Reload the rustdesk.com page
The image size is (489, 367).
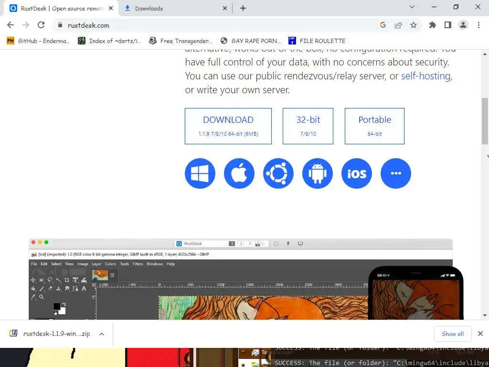[41, 25]
